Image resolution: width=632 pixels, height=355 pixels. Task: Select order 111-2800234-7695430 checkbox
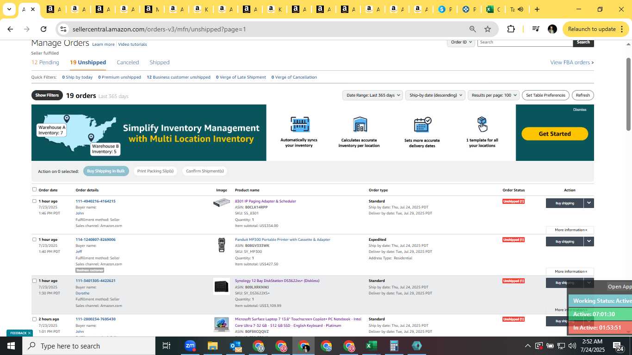point(34,319)
